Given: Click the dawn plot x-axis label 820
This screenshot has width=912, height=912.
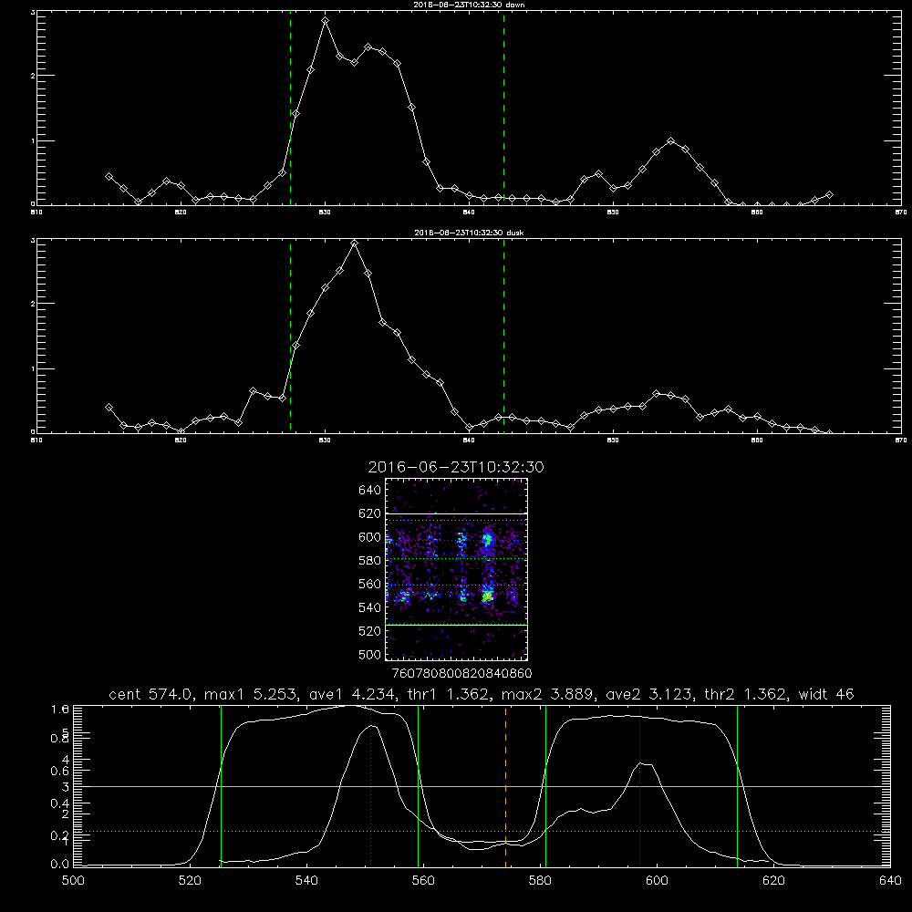Looking at the screenshot, I should tap(181, 212).
